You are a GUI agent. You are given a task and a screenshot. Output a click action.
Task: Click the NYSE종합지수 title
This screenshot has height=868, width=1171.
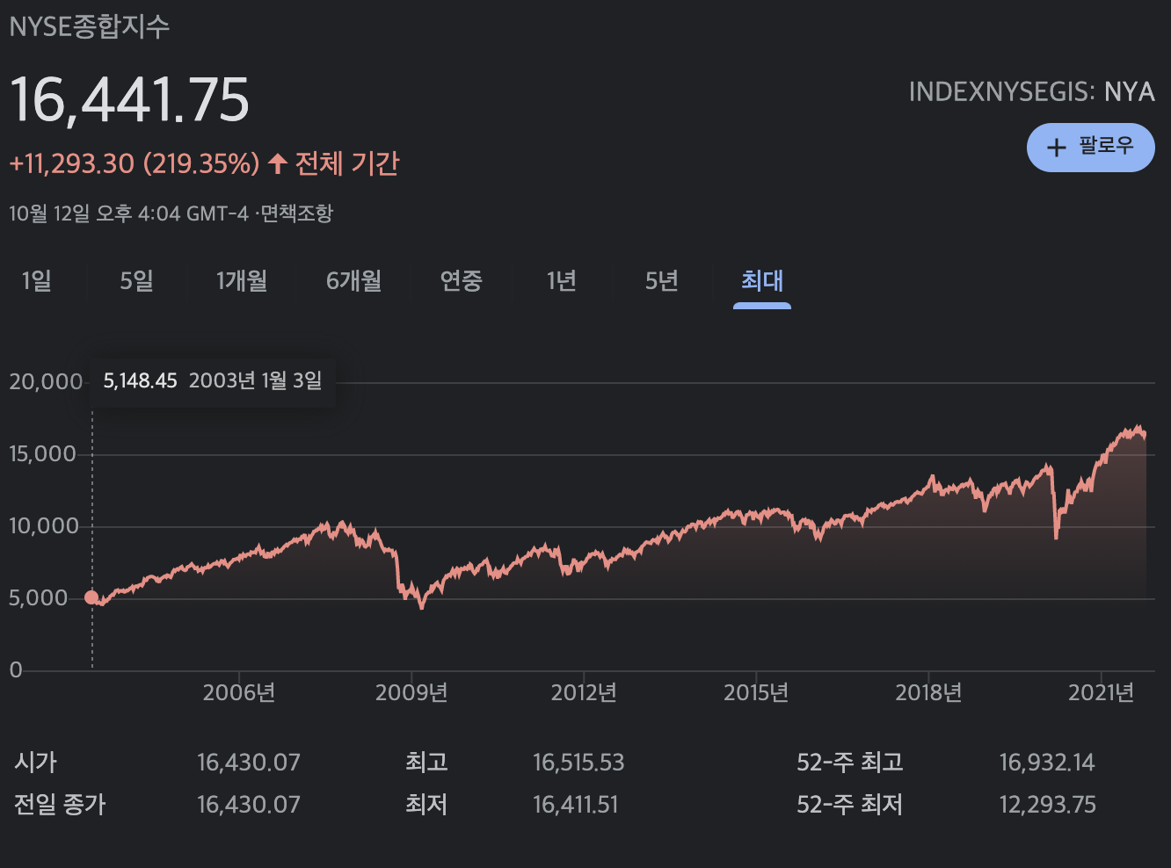pyautogui.click(x=89, y=26)
